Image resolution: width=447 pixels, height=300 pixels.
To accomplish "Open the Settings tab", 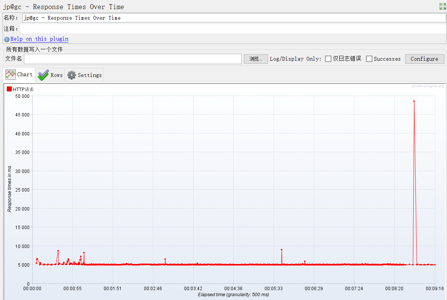I will (84, 75).
